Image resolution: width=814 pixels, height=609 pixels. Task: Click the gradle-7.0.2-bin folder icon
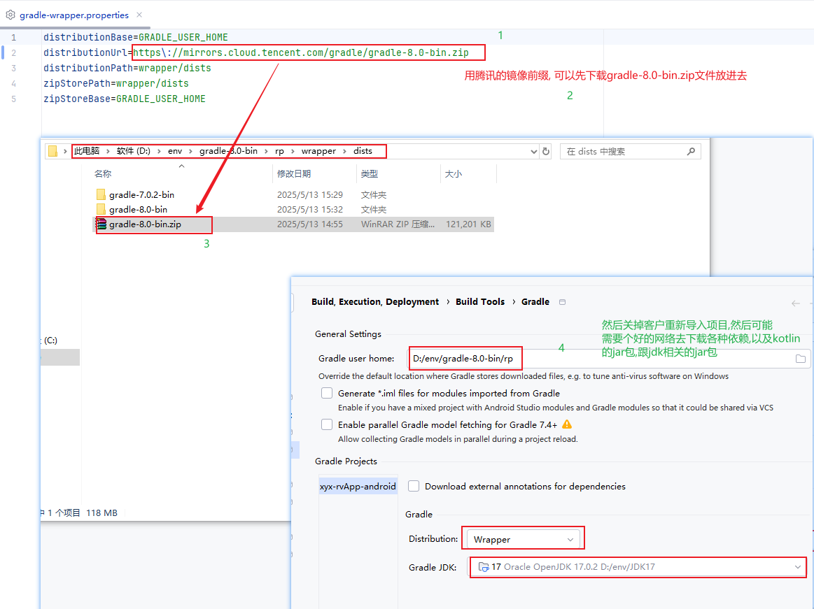tap(101, 194)
